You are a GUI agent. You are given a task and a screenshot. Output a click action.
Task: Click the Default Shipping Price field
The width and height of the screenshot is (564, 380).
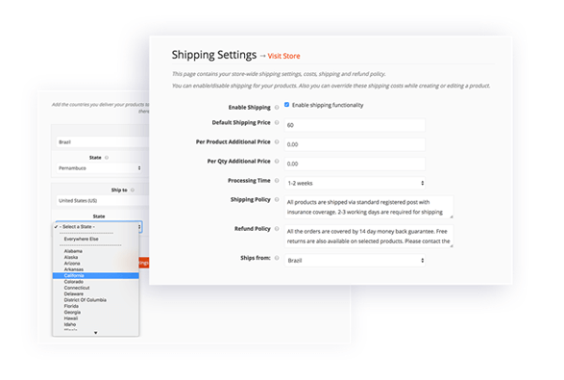pyautogui.click(x=355, y=125)
